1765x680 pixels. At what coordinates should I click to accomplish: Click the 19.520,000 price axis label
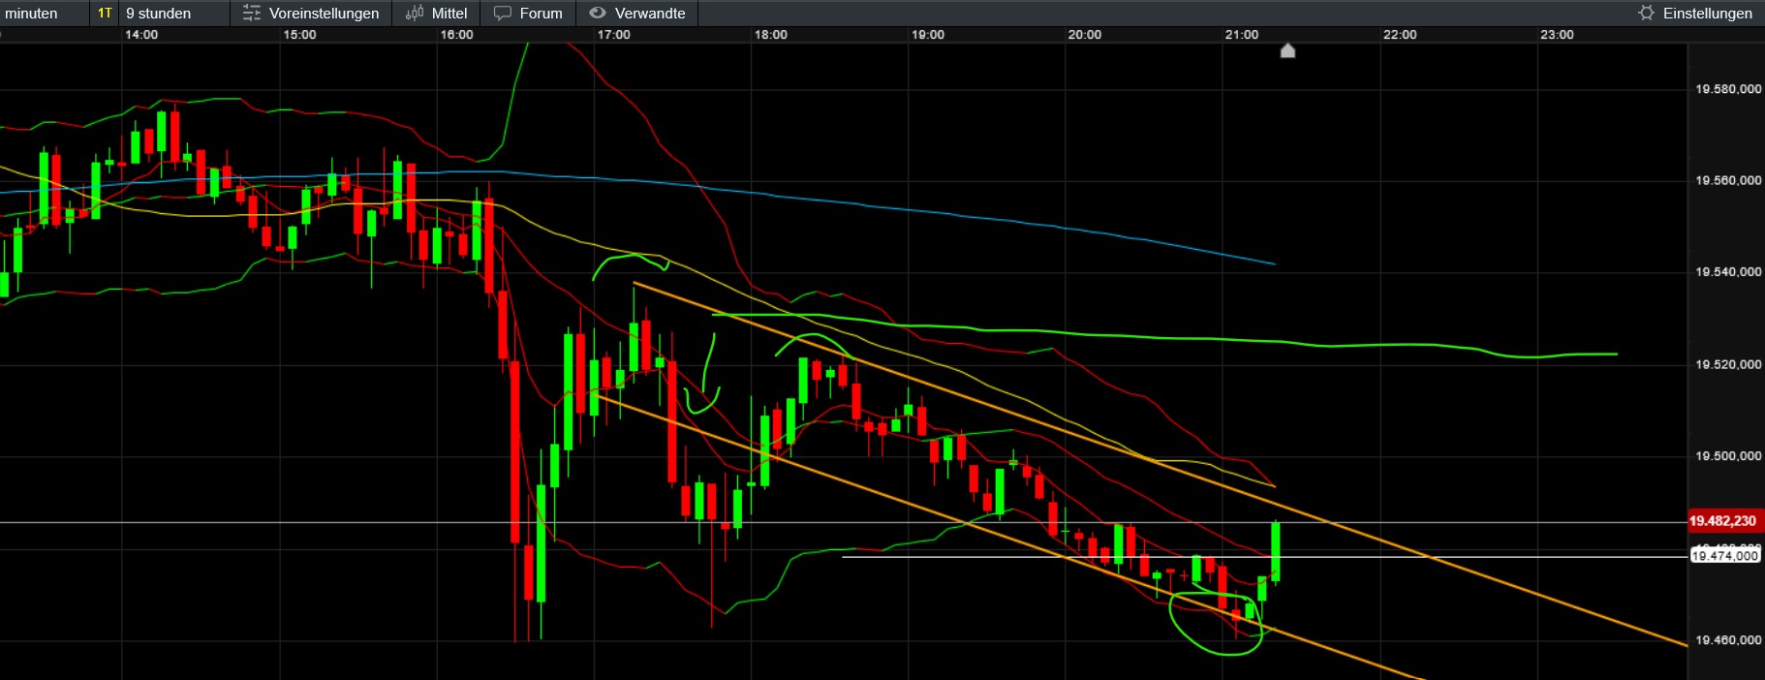(x=1728, y=364)
